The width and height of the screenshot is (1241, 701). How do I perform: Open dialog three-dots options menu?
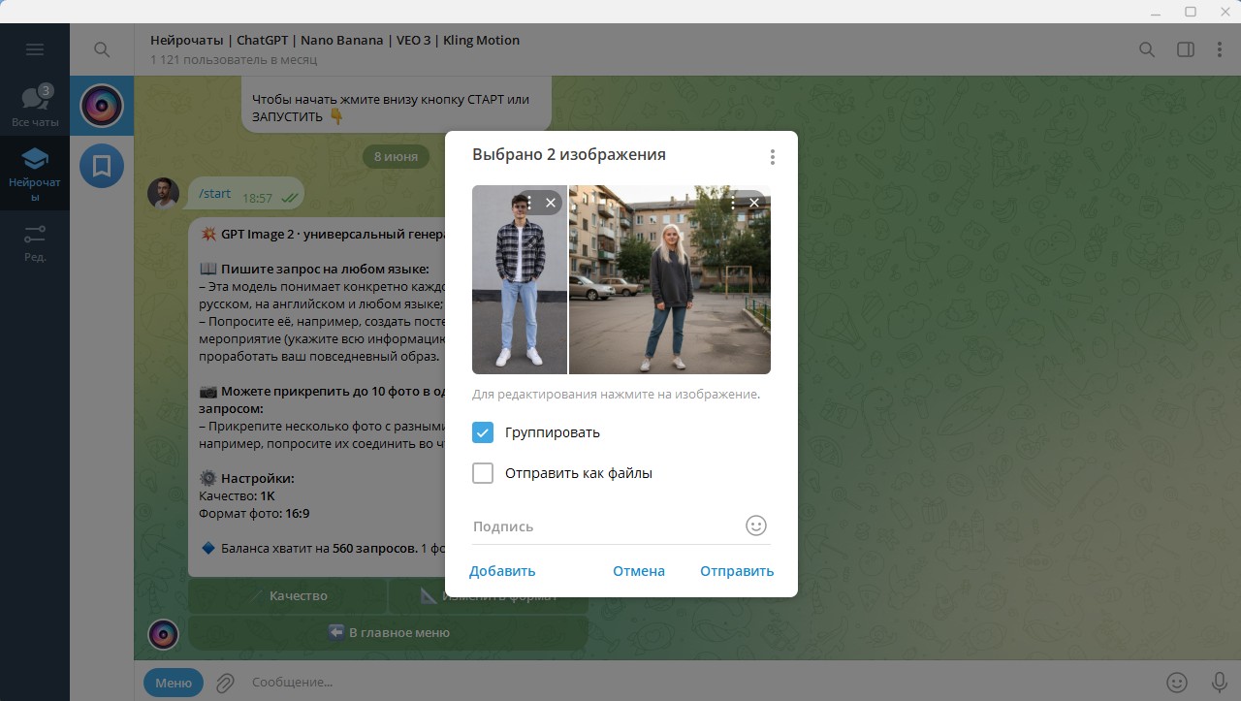click(x=772, y=156)
